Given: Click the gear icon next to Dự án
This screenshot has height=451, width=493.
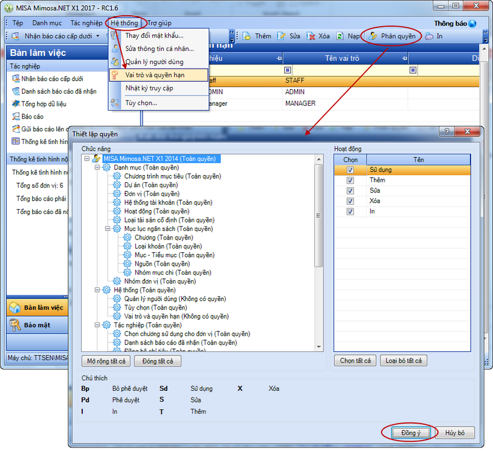Looking at the screenshot, I should [x=117, y=185].
